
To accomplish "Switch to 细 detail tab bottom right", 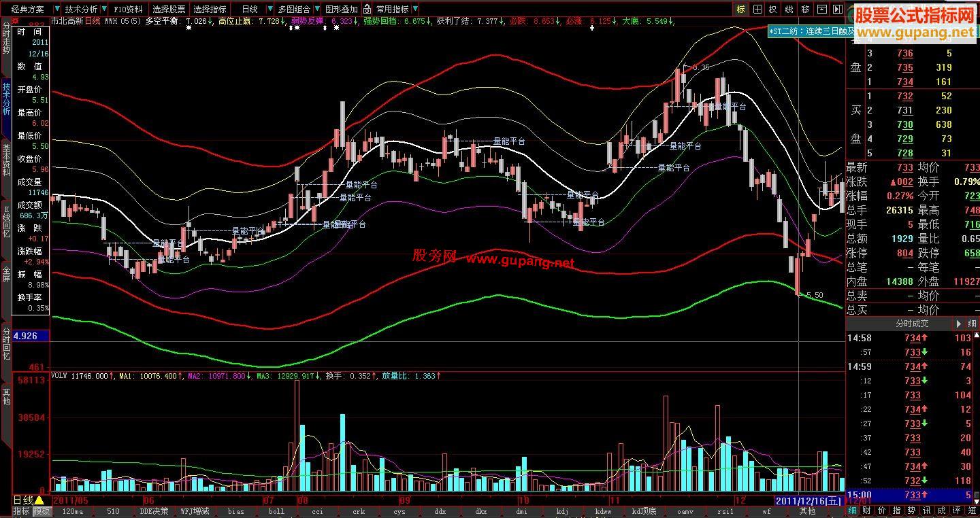I will [853, 511].
